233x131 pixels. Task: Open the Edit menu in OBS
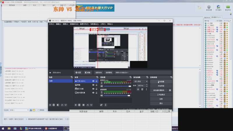coord(58,24)
